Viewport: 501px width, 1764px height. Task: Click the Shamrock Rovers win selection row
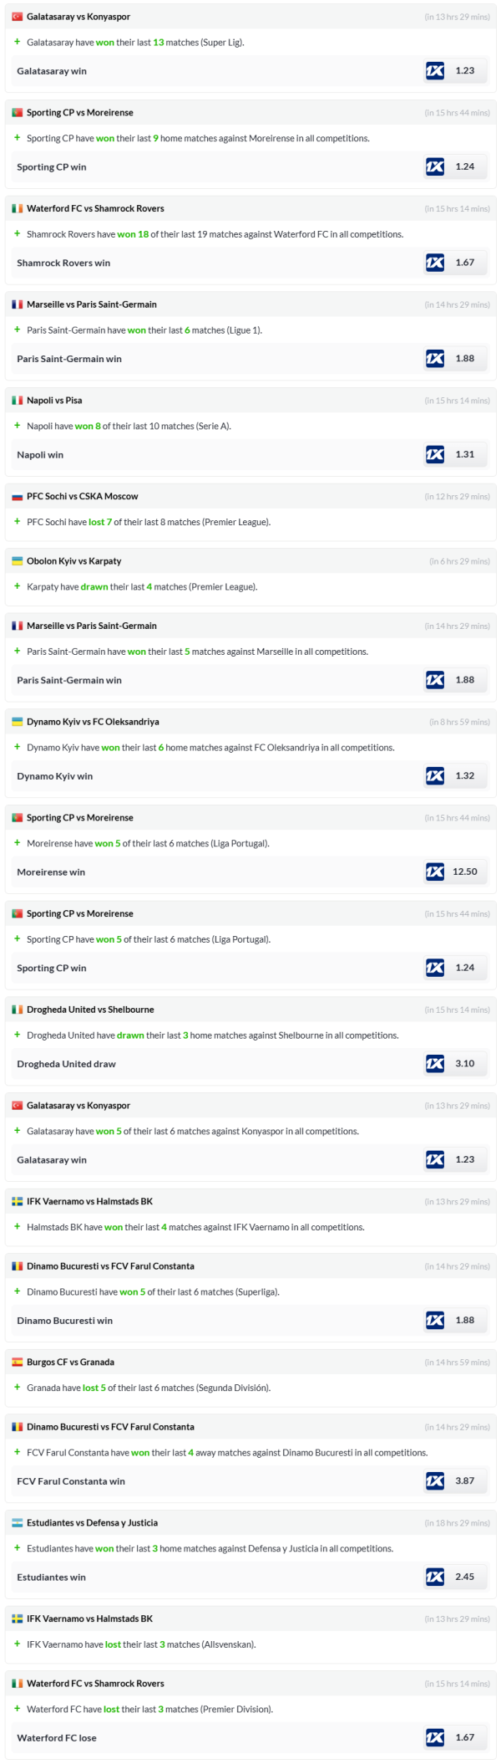click(63, 263)
